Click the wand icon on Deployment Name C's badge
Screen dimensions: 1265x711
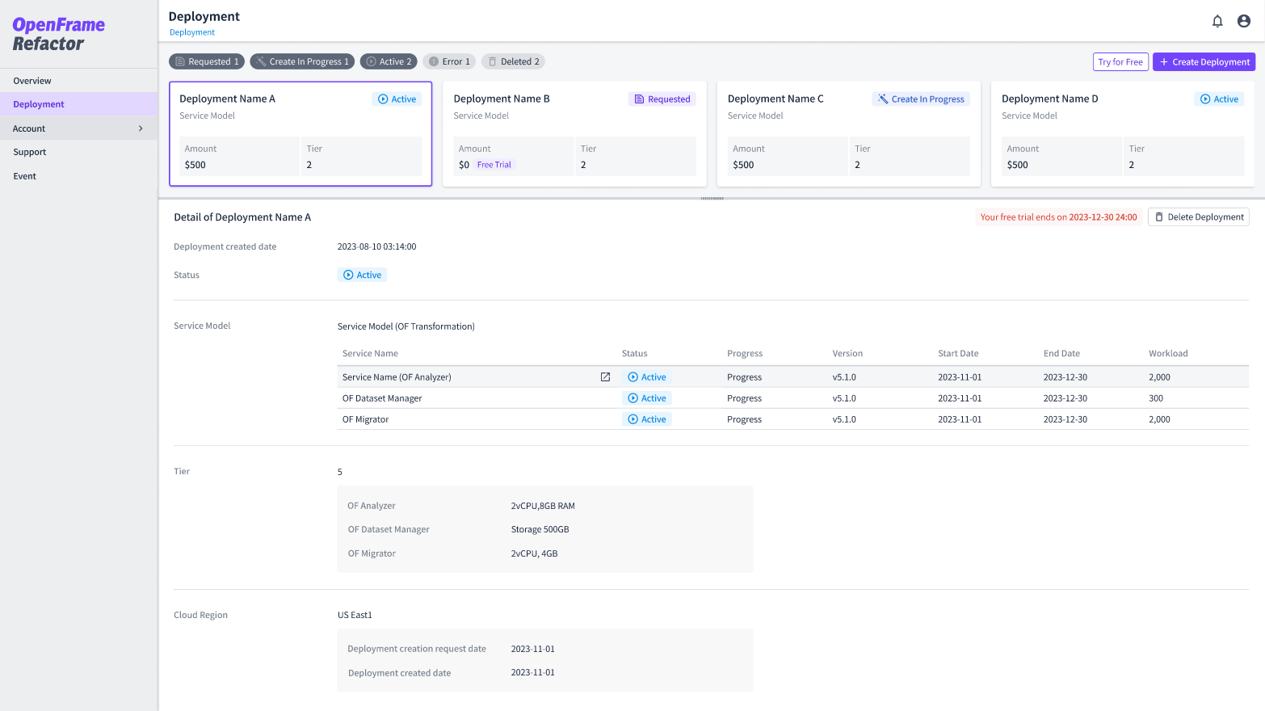coord(882,99)
